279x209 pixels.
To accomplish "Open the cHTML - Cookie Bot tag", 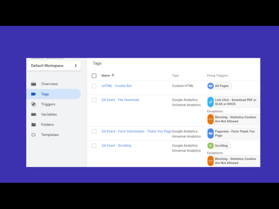I will [x=117, y=86].
